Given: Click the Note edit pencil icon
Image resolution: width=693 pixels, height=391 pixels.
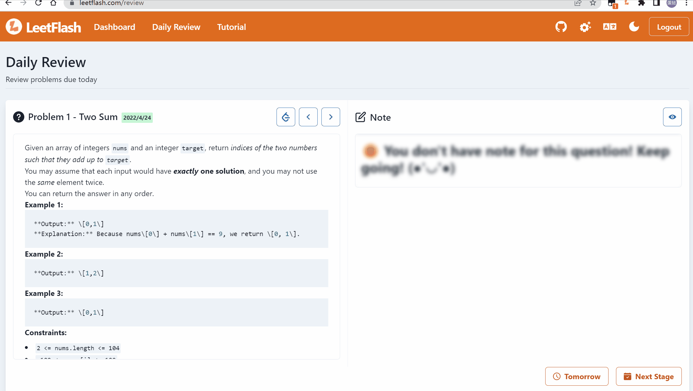Looking at the screenshot, I should (x=360, y=117).
